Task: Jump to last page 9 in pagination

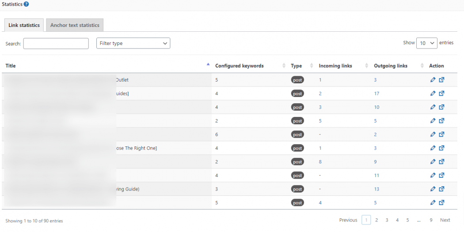Action: click(431, 220)
